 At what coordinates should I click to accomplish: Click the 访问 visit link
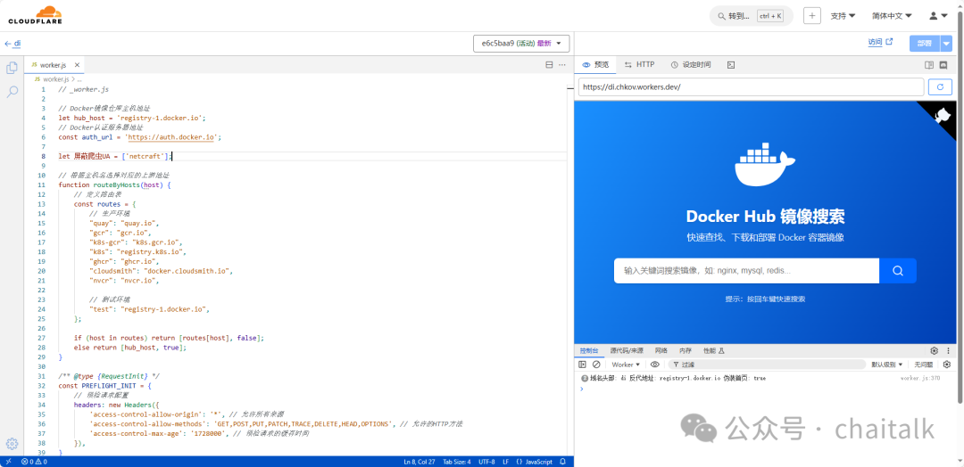[x=875, y=43]
